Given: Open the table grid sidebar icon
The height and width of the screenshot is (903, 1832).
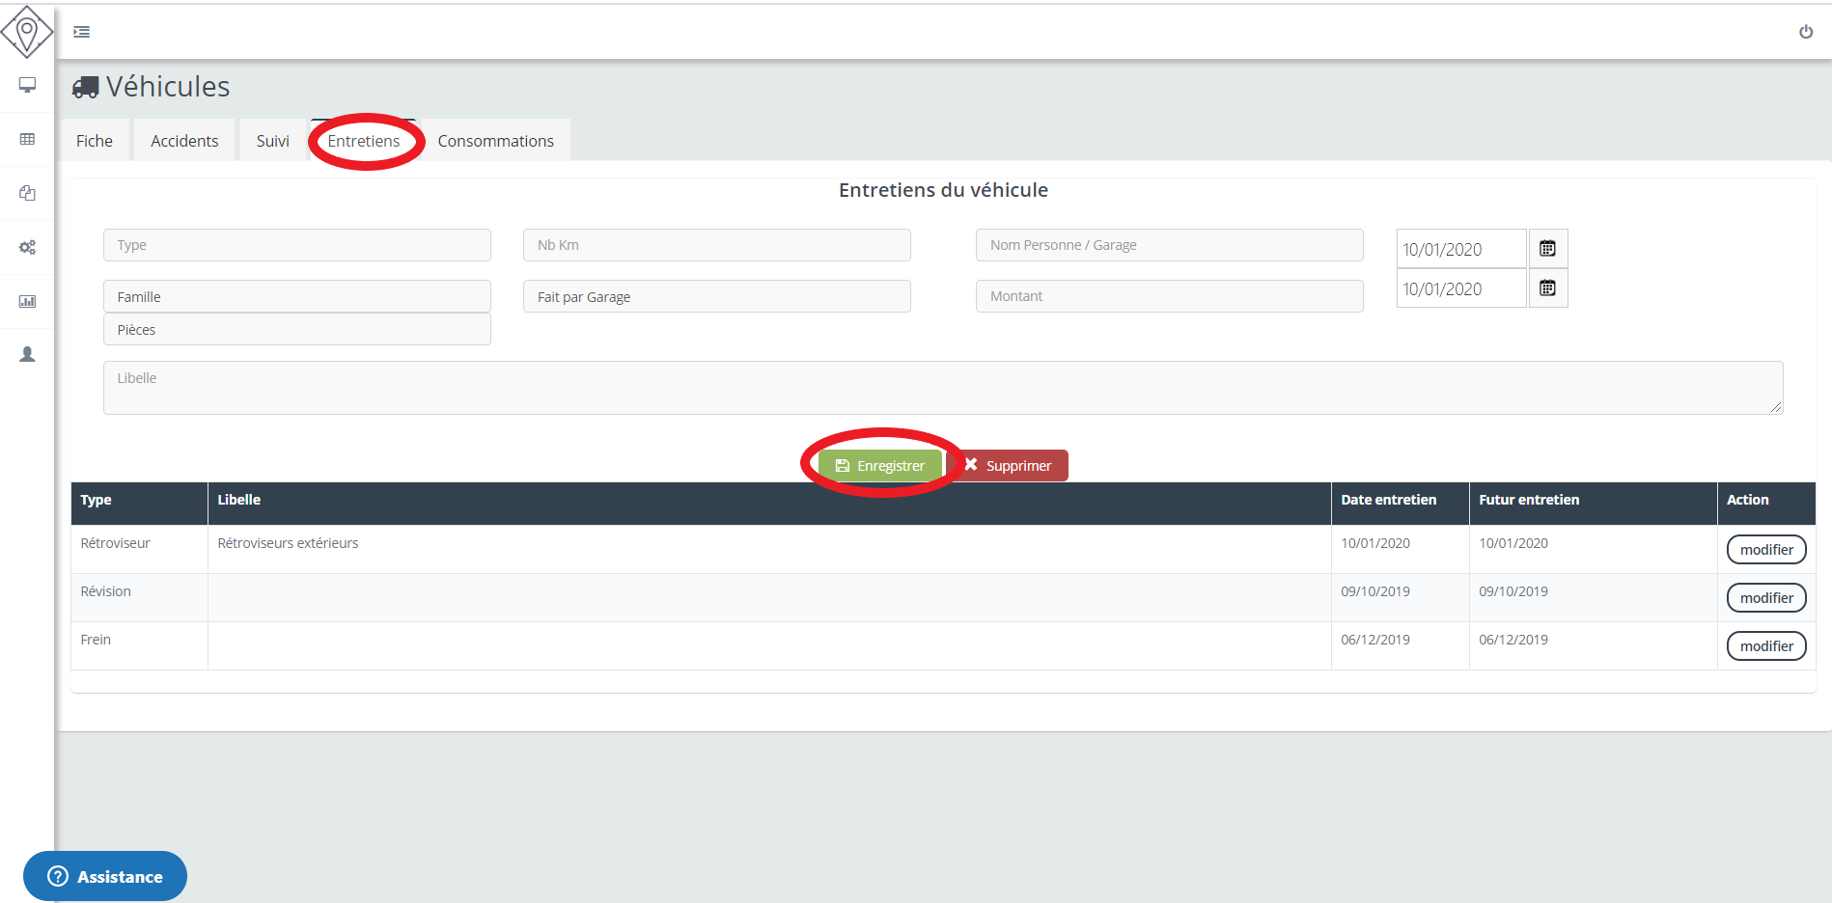Looking at the screenshot, I should (x=27, y=139).
